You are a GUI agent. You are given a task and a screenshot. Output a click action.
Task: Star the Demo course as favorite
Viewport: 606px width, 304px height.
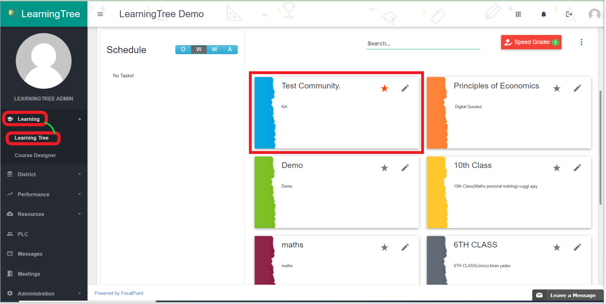384,168
